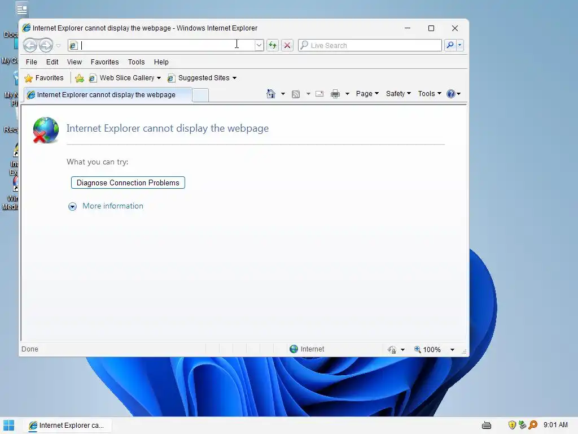
Task: Click the Suggested Sites page icon
Action: pos(170,78)
